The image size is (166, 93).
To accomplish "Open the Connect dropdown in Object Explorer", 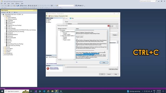I will [3, 12].
